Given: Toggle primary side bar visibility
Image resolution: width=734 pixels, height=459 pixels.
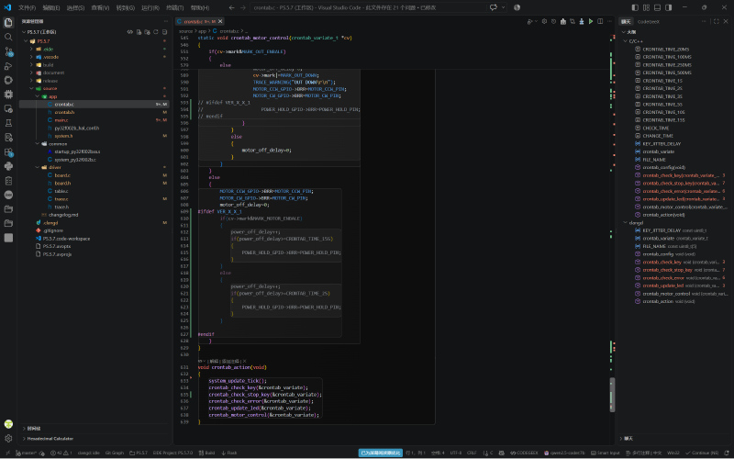Looking at the screenshot, I should (635, 7).
